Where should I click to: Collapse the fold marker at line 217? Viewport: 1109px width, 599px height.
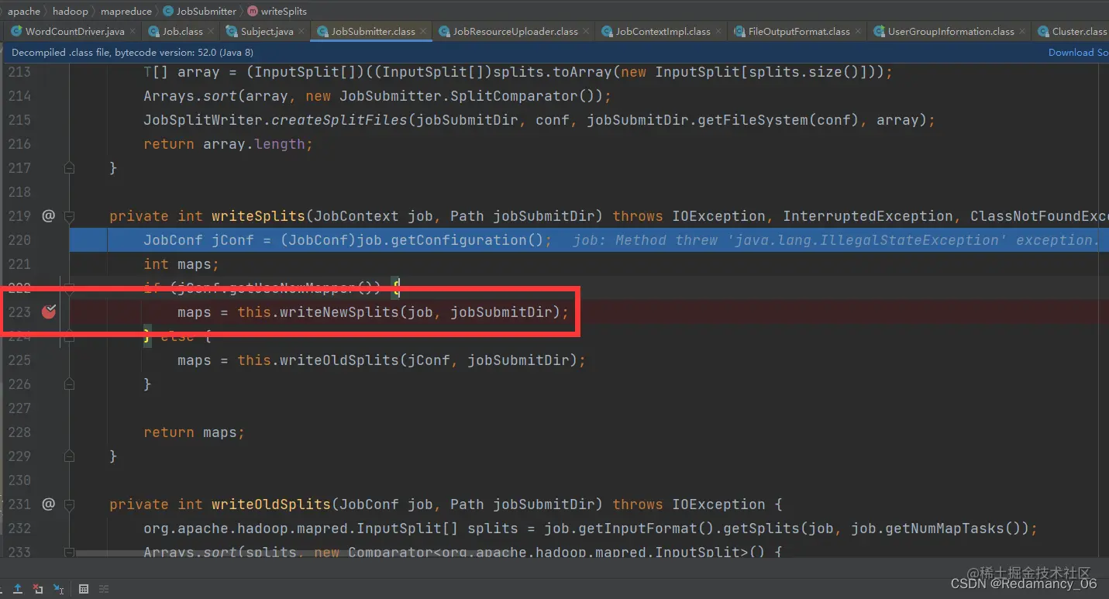tap(69, 168)
